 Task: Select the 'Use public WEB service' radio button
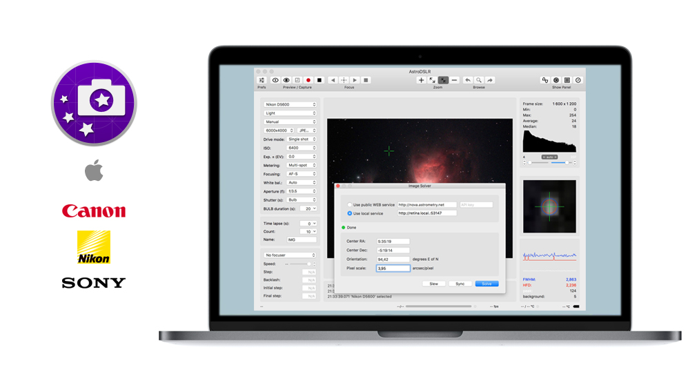coord(350,205)
